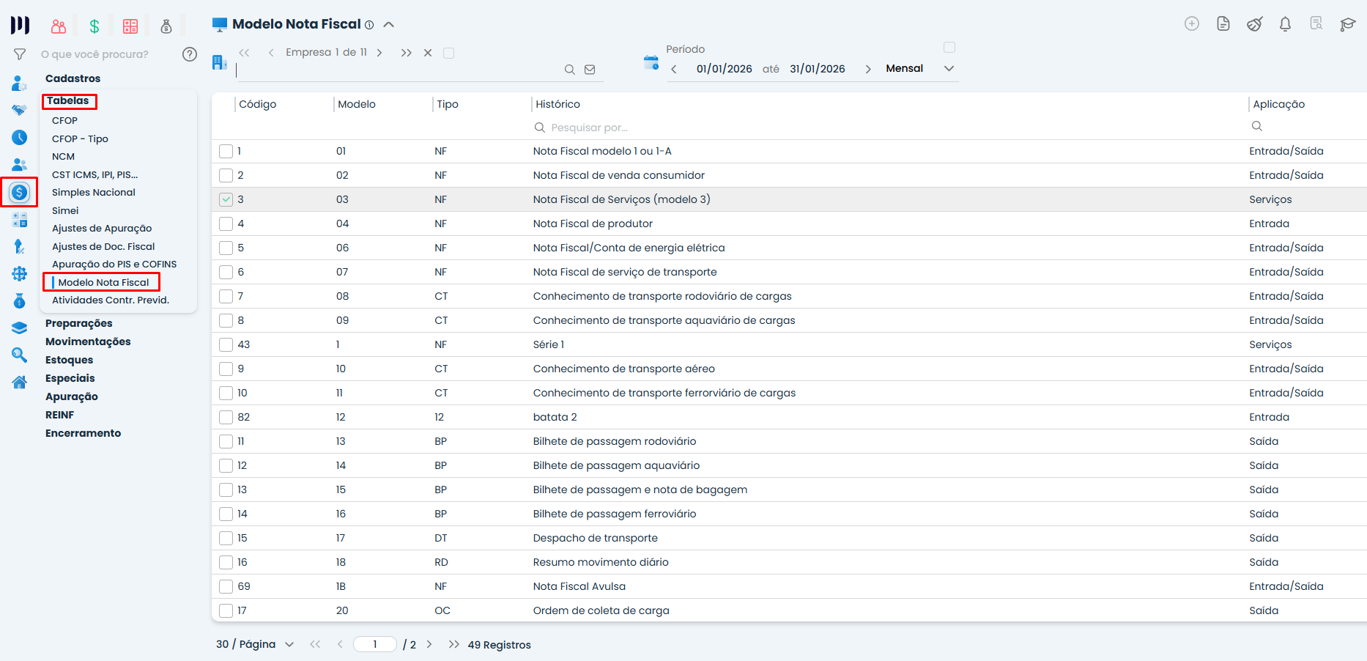Open CFOP in the Tabelas menu

tap(64, 121)
